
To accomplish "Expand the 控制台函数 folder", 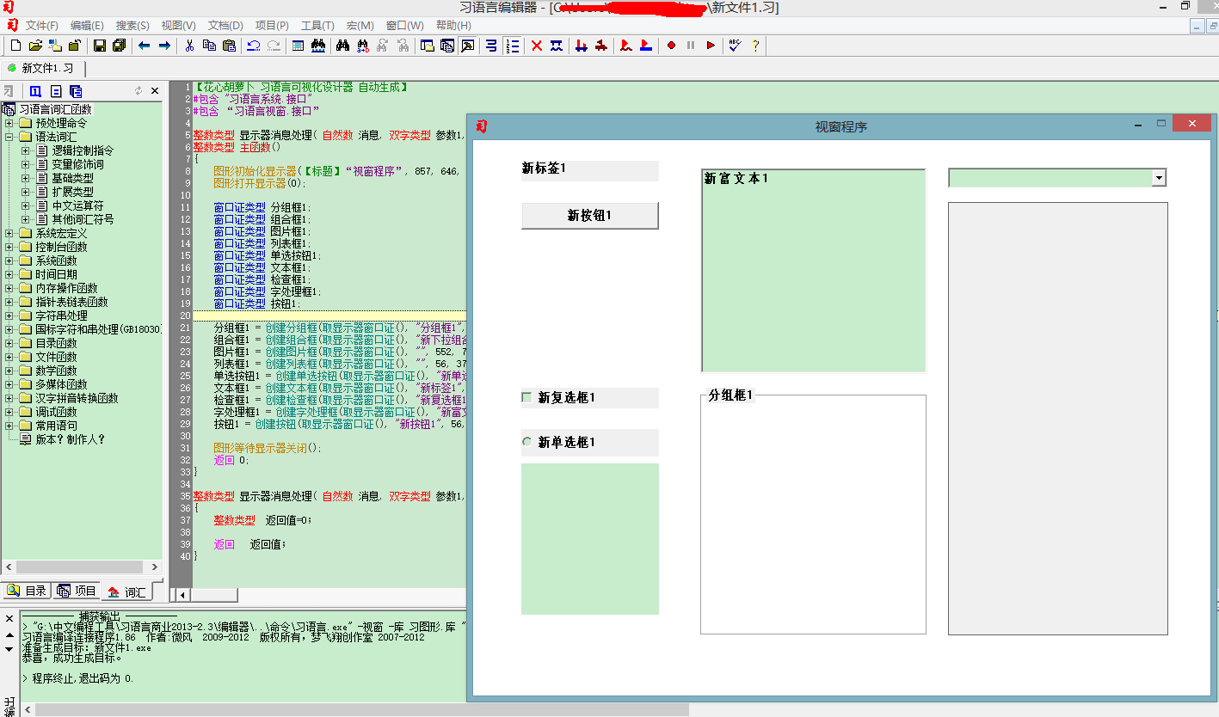I will [x=9, y=247].
